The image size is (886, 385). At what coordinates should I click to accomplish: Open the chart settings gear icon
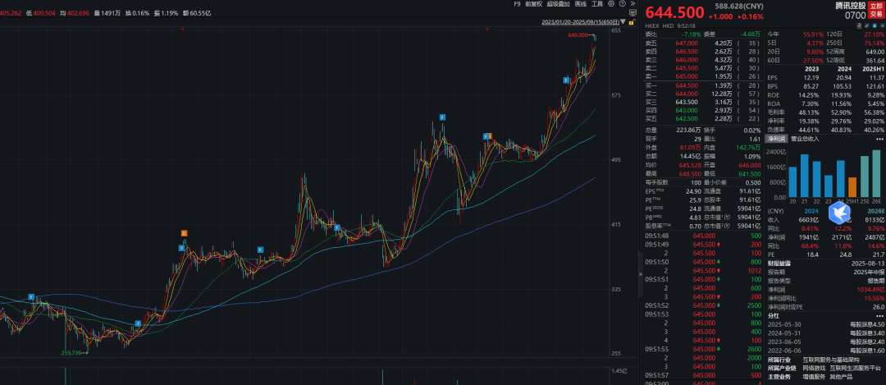coord(611,3)
